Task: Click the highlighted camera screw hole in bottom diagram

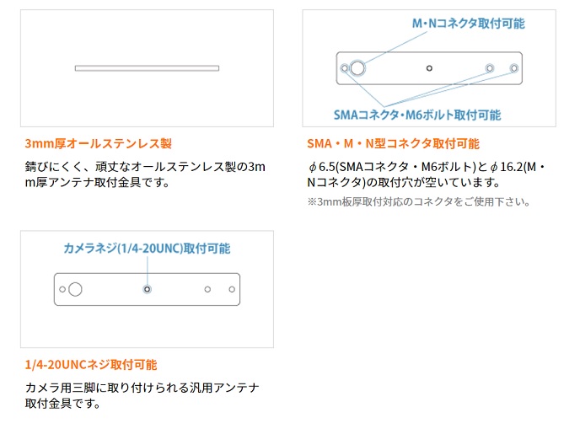Action: point(147,289)
